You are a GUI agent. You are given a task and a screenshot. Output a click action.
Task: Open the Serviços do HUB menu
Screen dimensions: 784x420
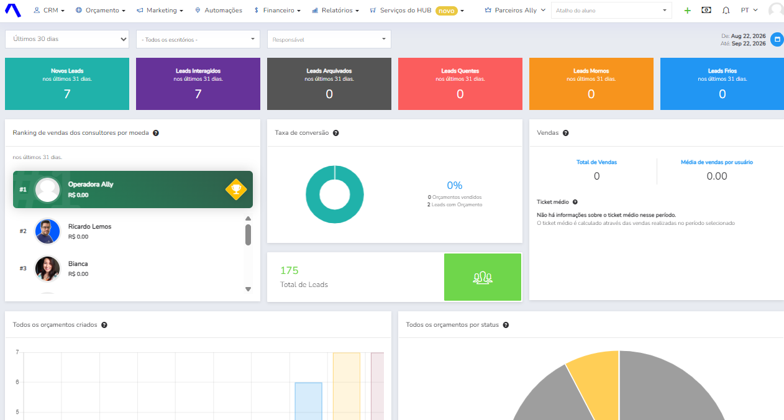click(417, 11)
